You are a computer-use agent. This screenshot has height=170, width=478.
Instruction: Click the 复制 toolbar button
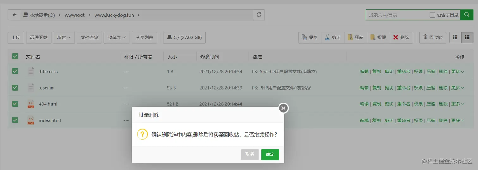(x=310, y=38)
